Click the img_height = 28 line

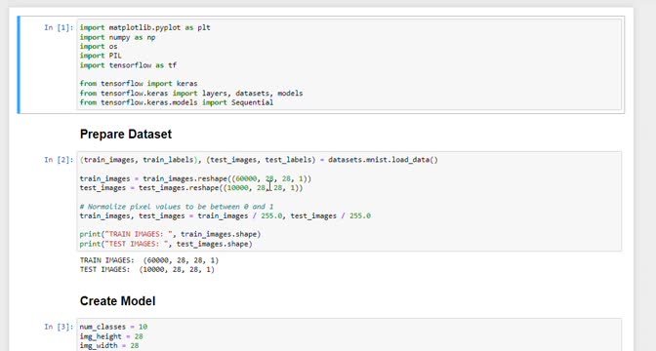(111, 336)
